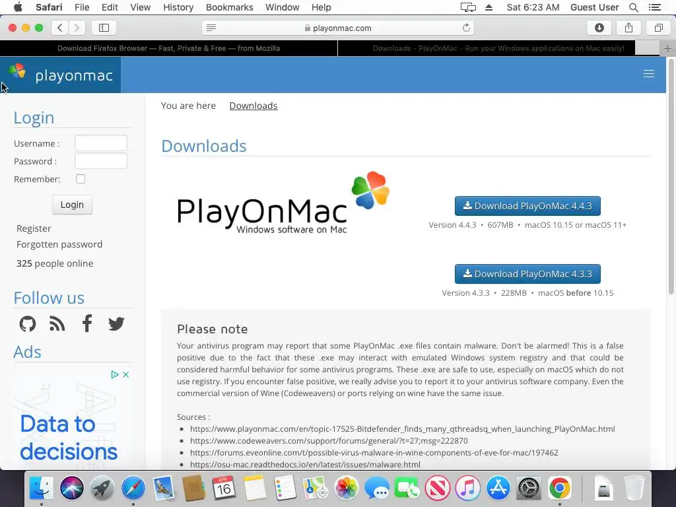Click the Data to decisions ad
676x507 pixels.
point(72,418)
